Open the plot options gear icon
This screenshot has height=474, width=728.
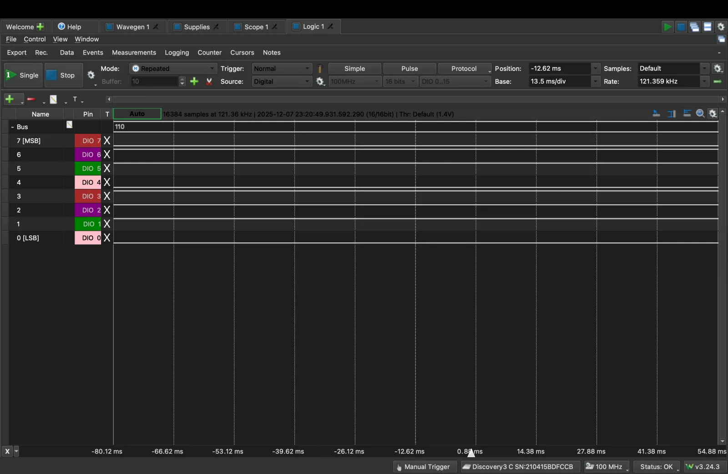tap(713, 114)
